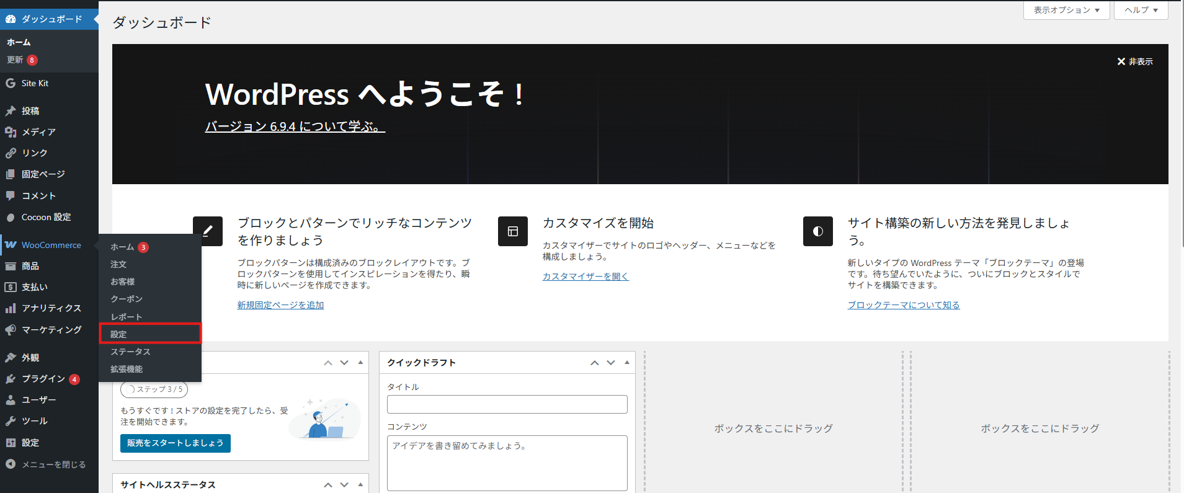Move the ステップ 3/5 setup widget up
Screen dimensions: 1184x493
[328, 363]
